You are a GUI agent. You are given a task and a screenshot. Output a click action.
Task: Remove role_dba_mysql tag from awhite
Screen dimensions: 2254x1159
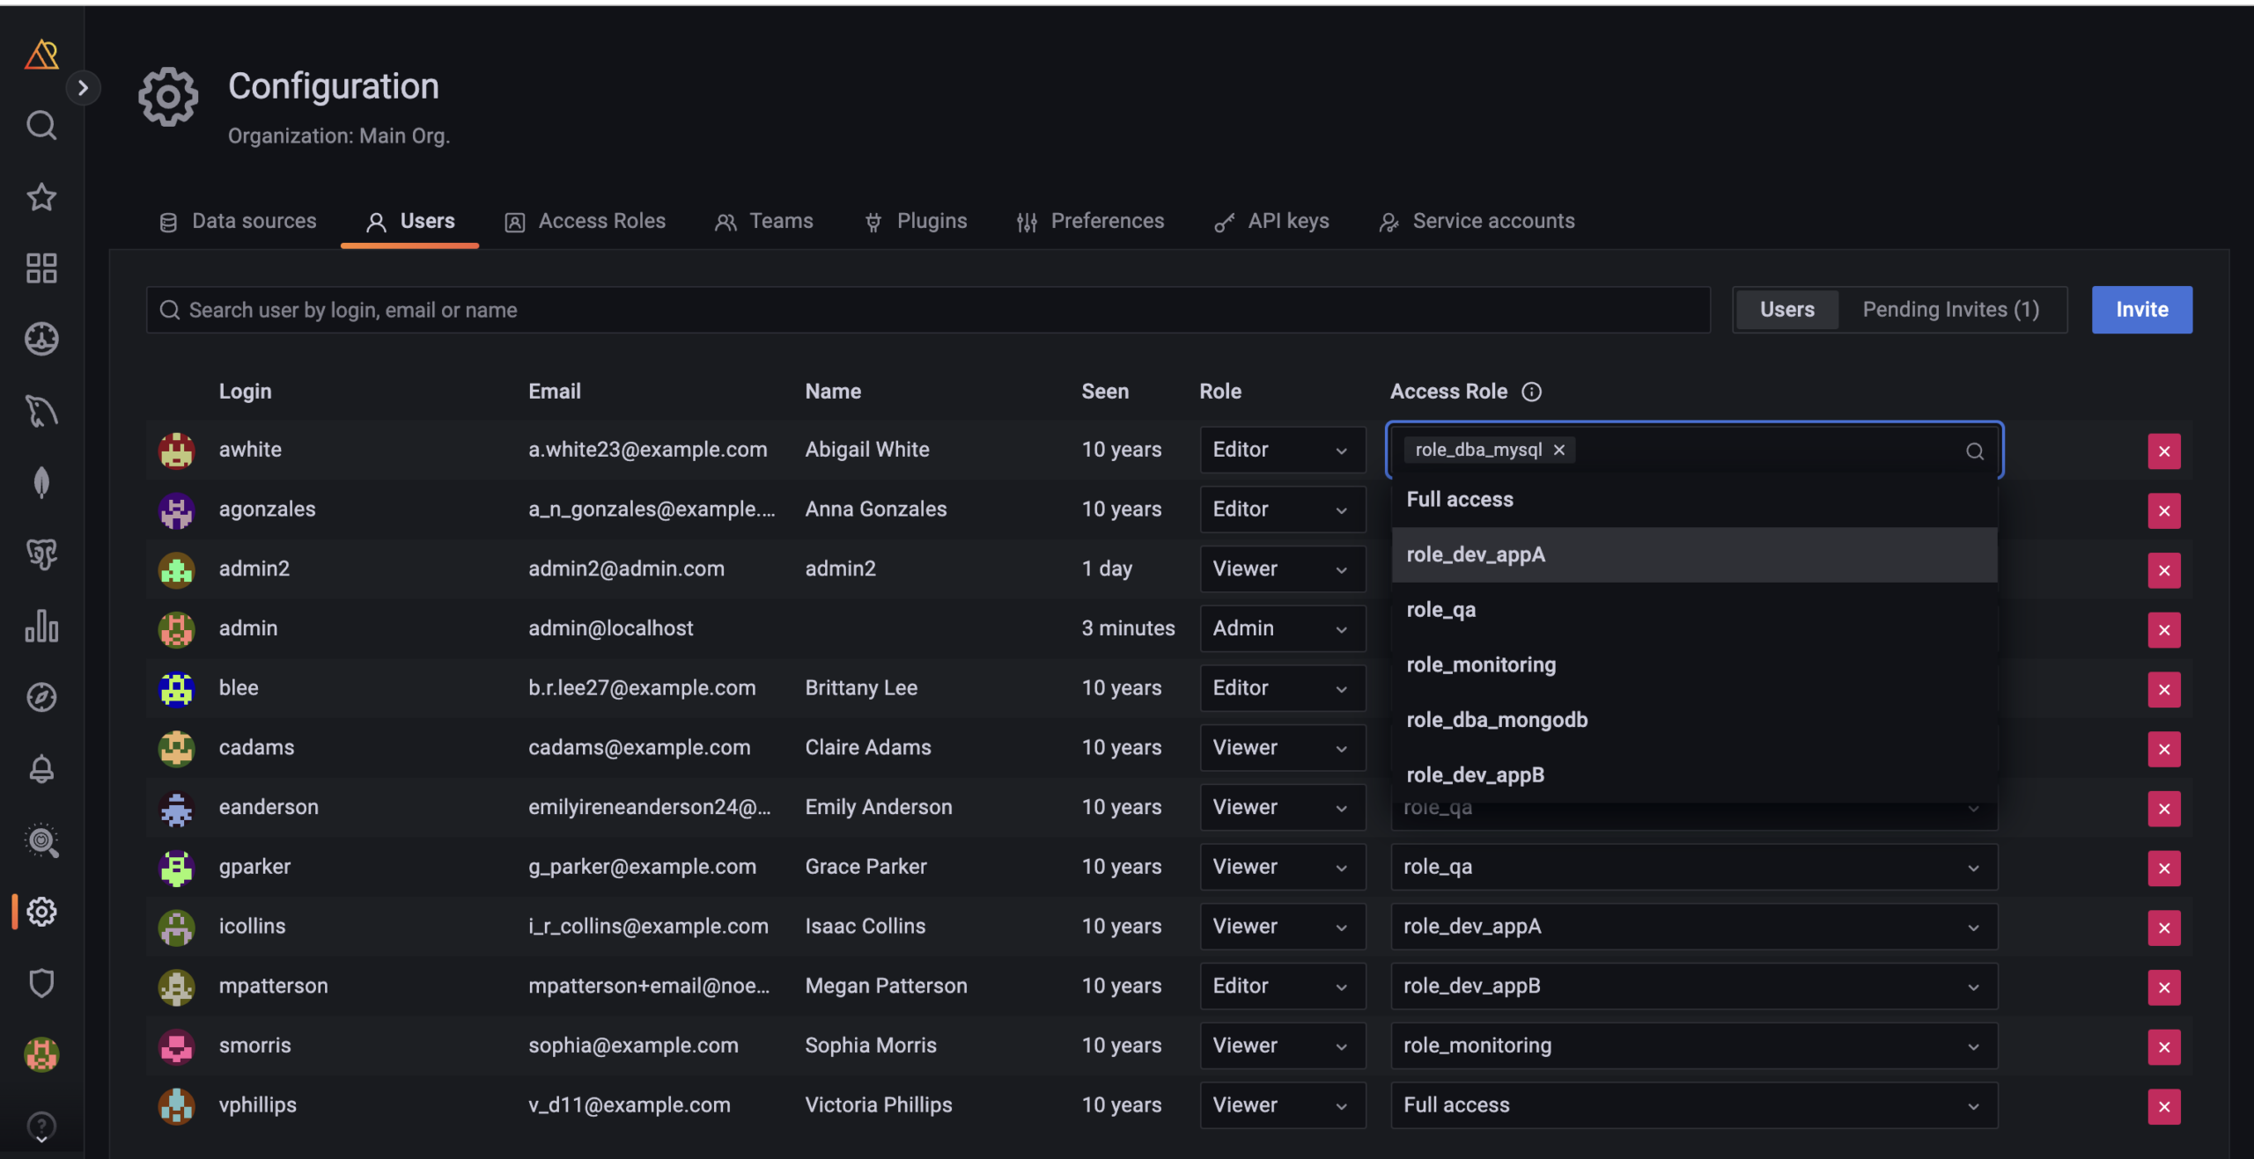click(x=1559, y=450)
